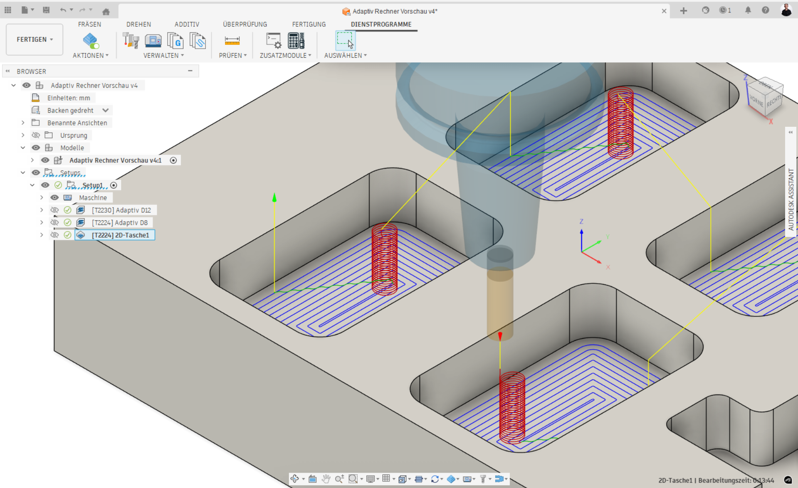Switch to the FRÄSEN tab
The height and width of the screenshot is (488, 798).
tap(89, 24)
